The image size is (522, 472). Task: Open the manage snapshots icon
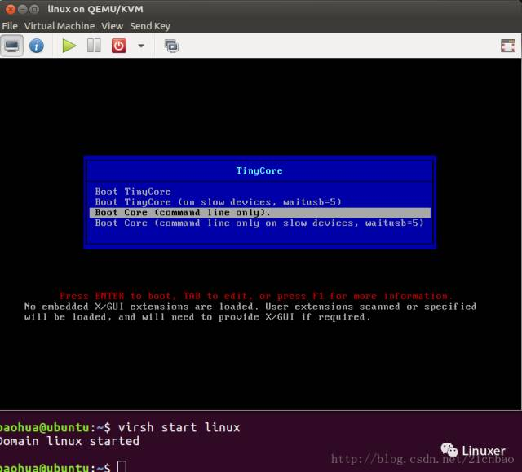(x=171, y=46)
